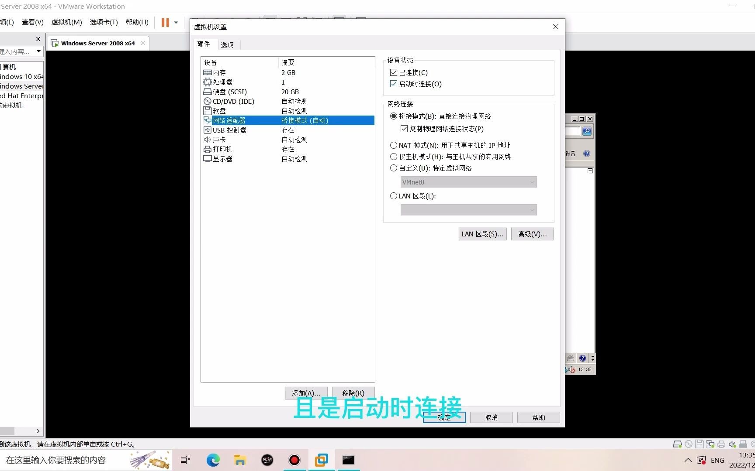Select the 硬盘 (SCSI) hard disk row
This screenshot has width=755, height=471.
pos(287,92)
